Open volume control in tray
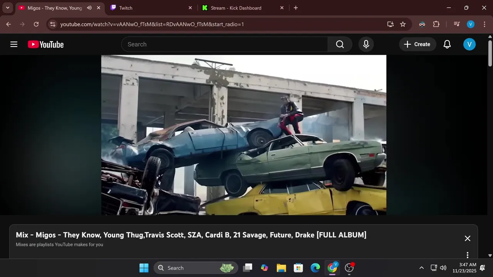This screenshot has height=277, width=493. 443,268
